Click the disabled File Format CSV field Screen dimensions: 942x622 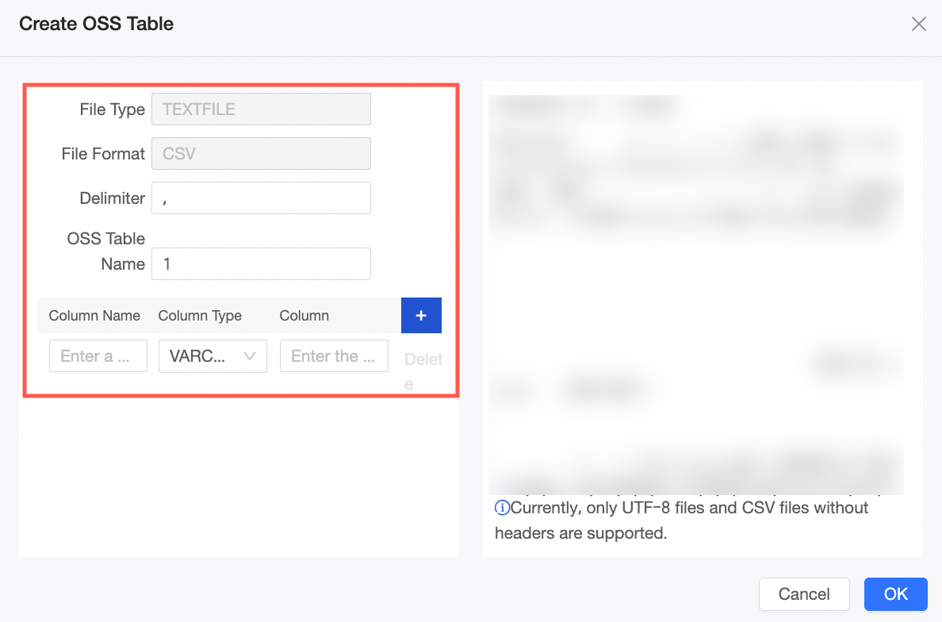pyautogui.click(x=262, y=154)
